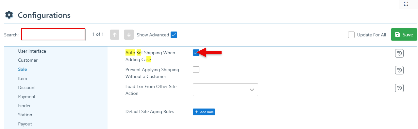This screenshot has width=418, height=129.
Task: Go to next search result arrow
Action: tap(129, 35)
